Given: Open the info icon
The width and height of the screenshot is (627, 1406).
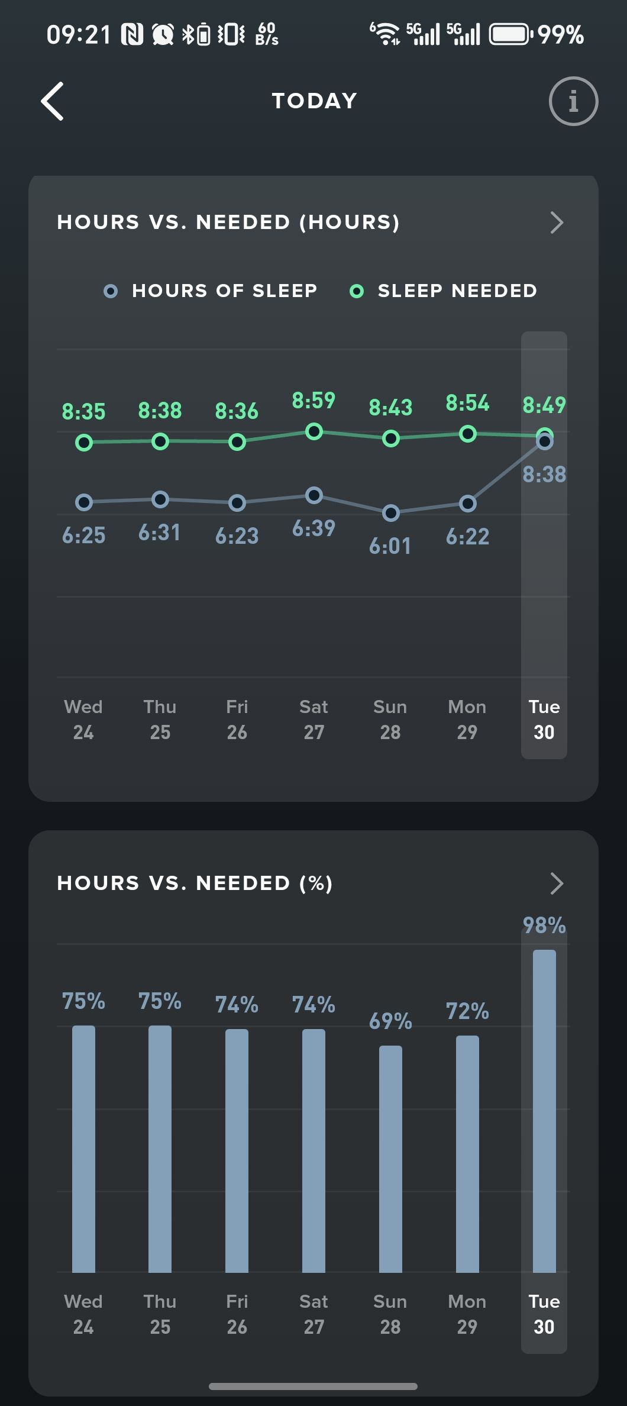Looking at the screenshot, I should click(x=573, y=101).
